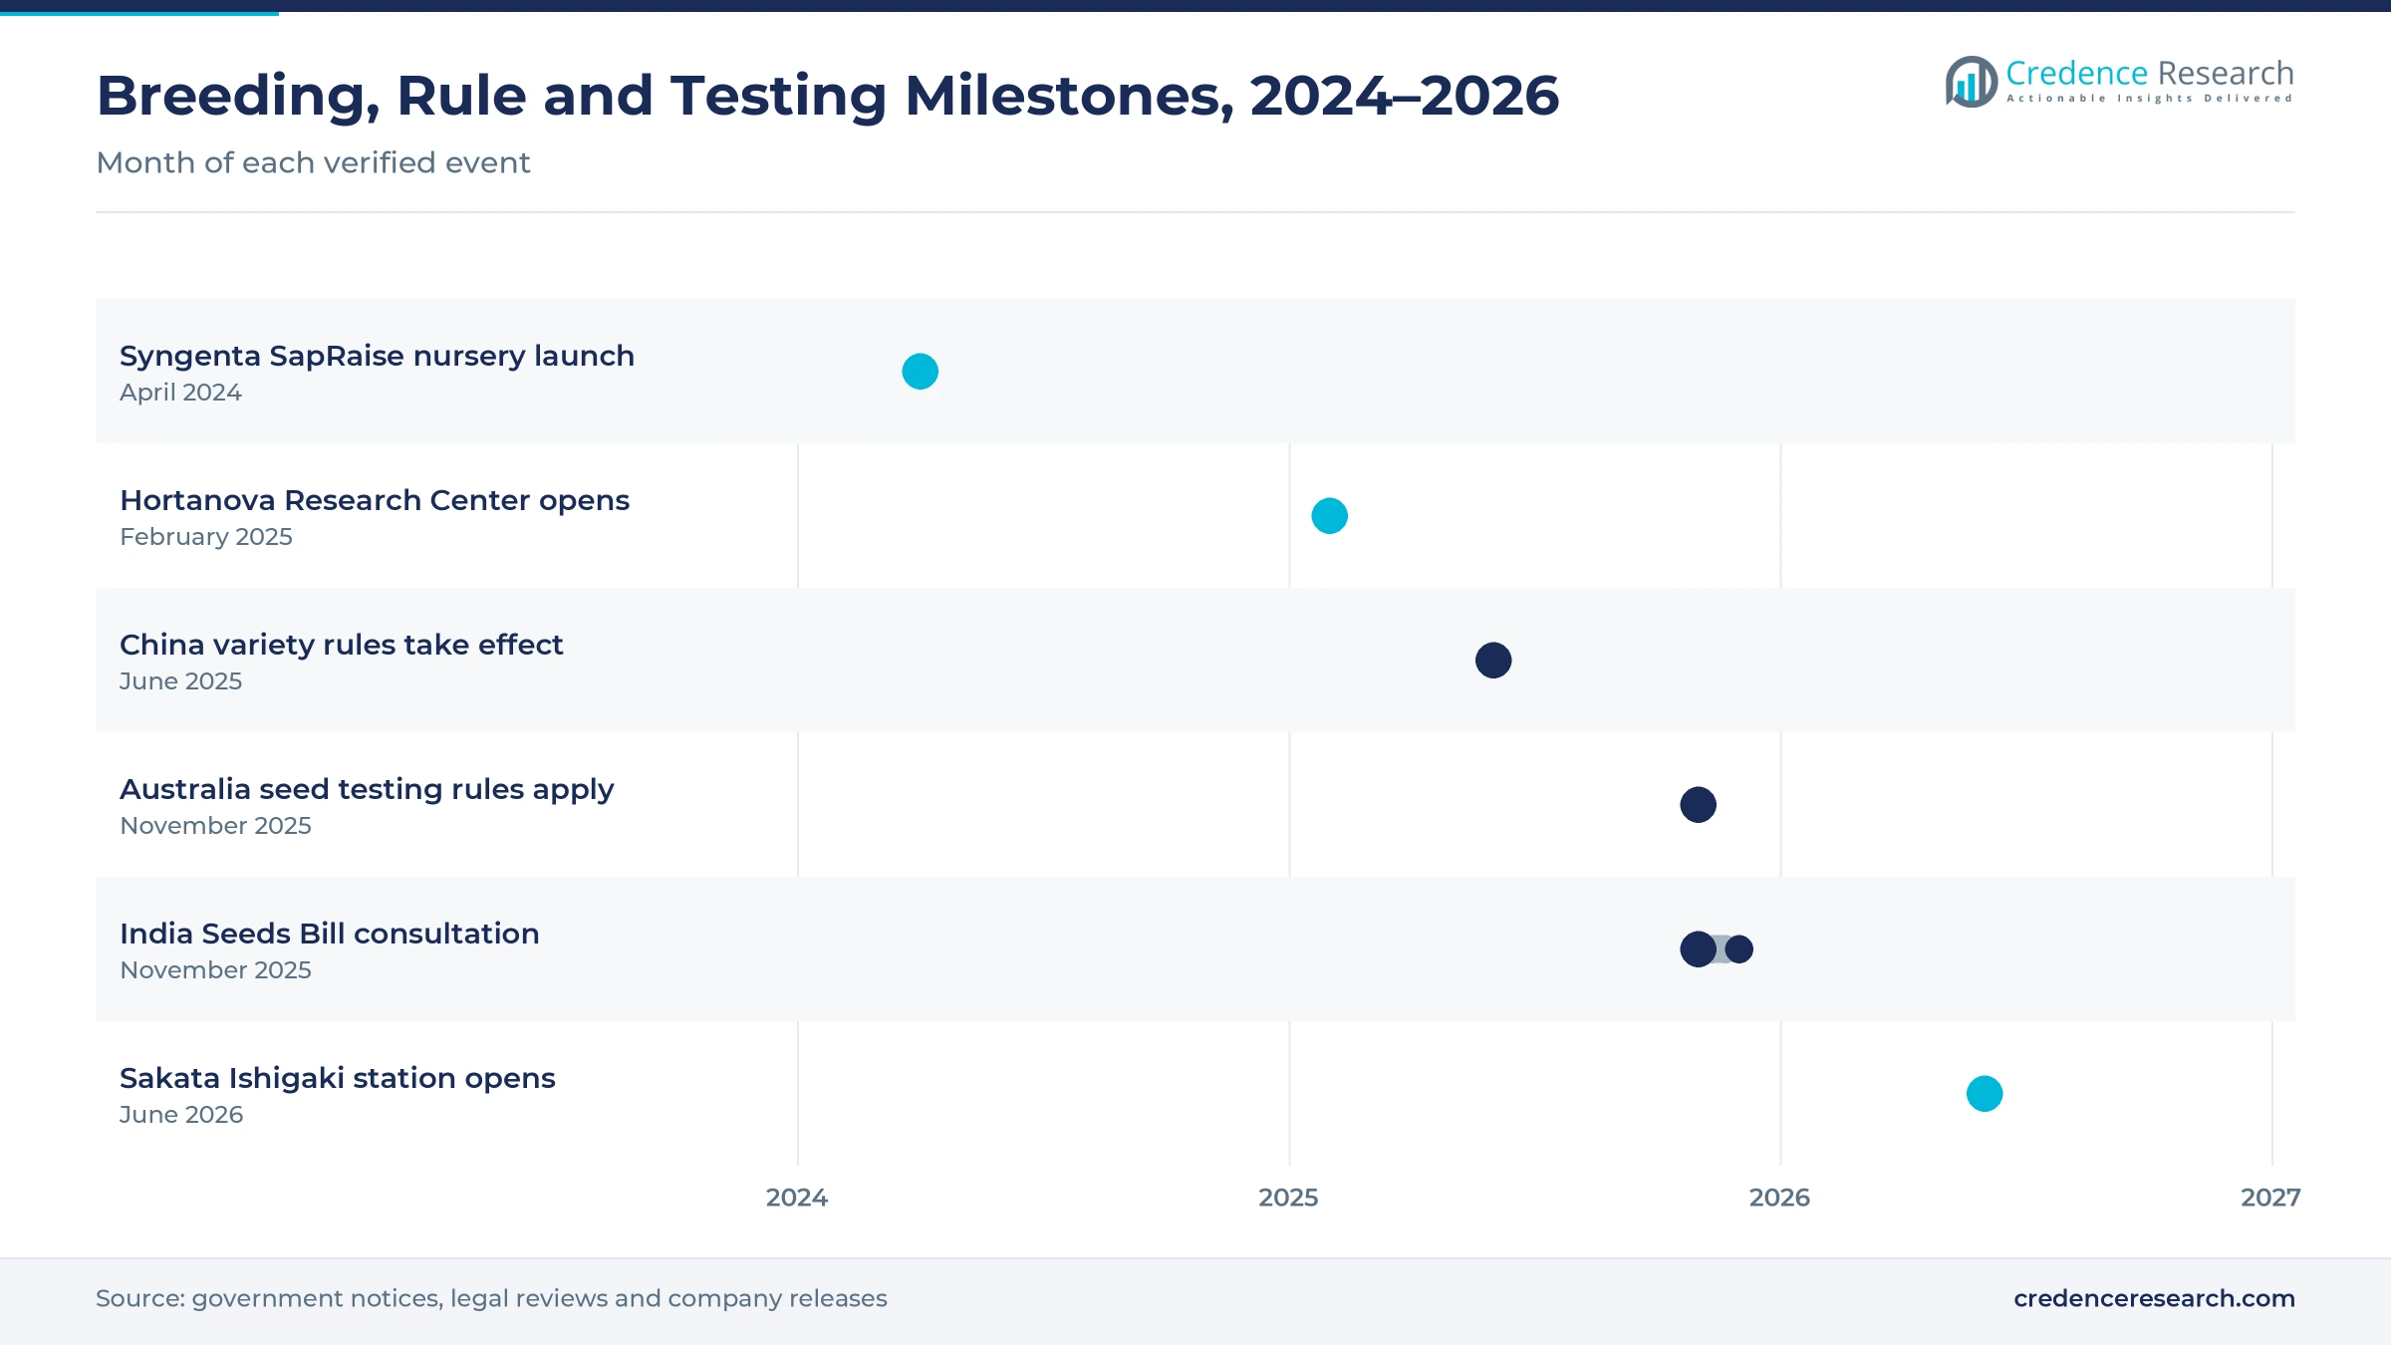Click the 'November 2025' date under India row

click(215, 970)
